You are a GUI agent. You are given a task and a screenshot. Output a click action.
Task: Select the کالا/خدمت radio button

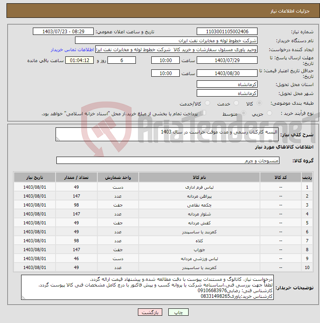point(207,103)
